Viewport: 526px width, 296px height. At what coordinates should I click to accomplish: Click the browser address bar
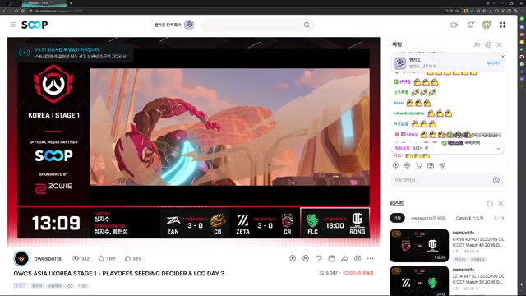(x=235, y=11)
